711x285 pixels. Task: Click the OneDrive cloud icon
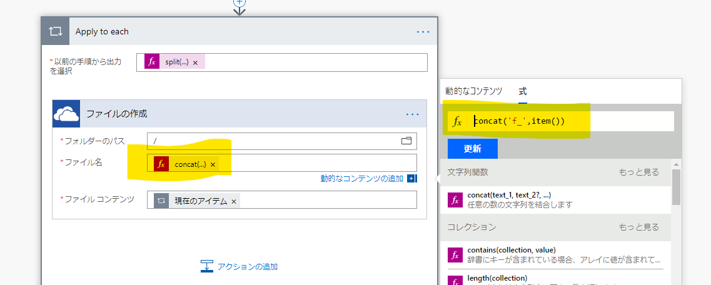[x=66, y=114]
